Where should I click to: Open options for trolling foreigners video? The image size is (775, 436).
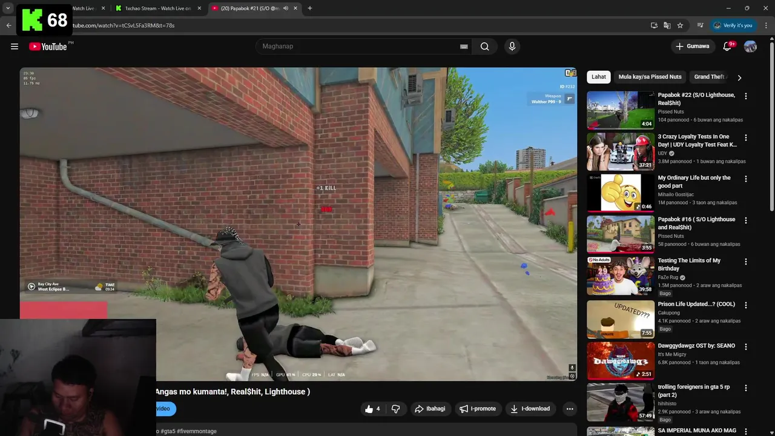pyautogui.click(x=746, y=388)
